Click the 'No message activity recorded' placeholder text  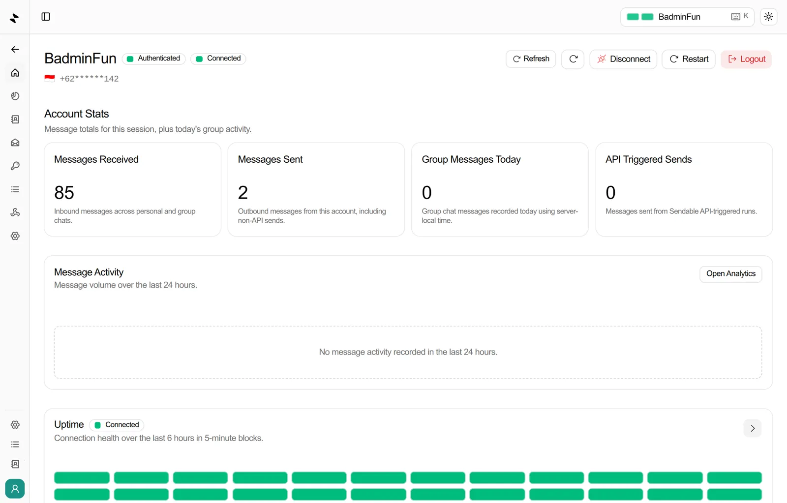tap(408, 352)
